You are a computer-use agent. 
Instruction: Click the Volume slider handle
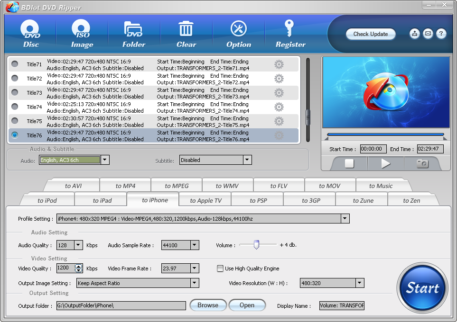coord(256,245)
